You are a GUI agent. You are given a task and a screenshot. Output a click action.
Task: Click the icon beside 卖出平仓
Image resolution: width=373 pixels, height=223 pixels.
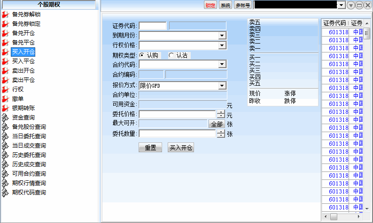coord(5,80)
